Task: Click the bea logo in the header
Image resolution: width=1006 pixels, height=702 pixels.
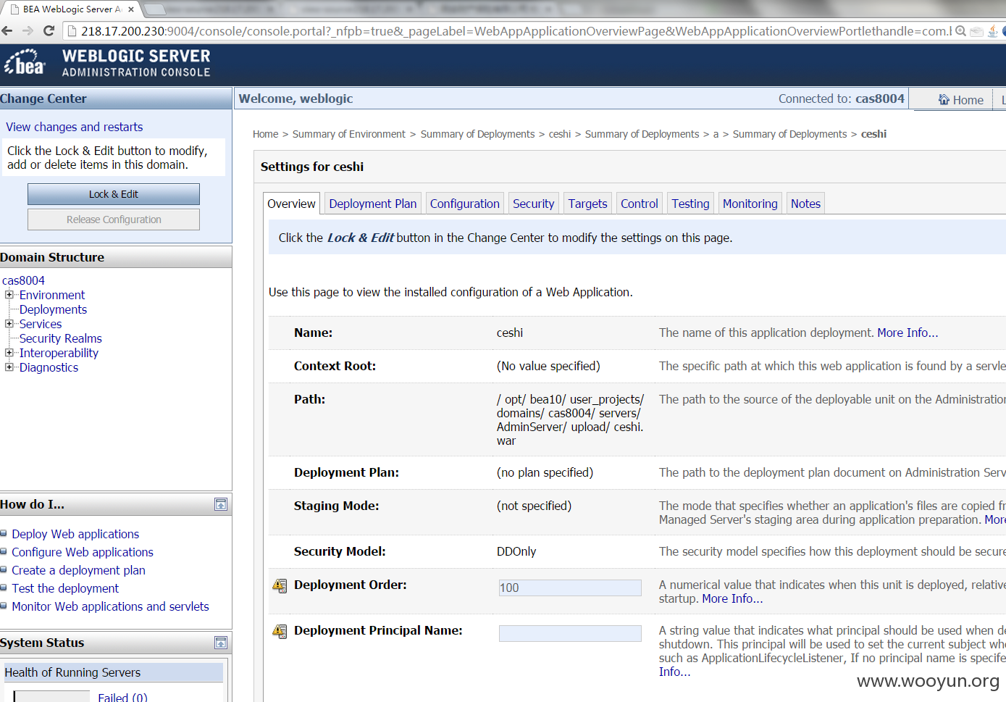Action: [x=25, y=62]
